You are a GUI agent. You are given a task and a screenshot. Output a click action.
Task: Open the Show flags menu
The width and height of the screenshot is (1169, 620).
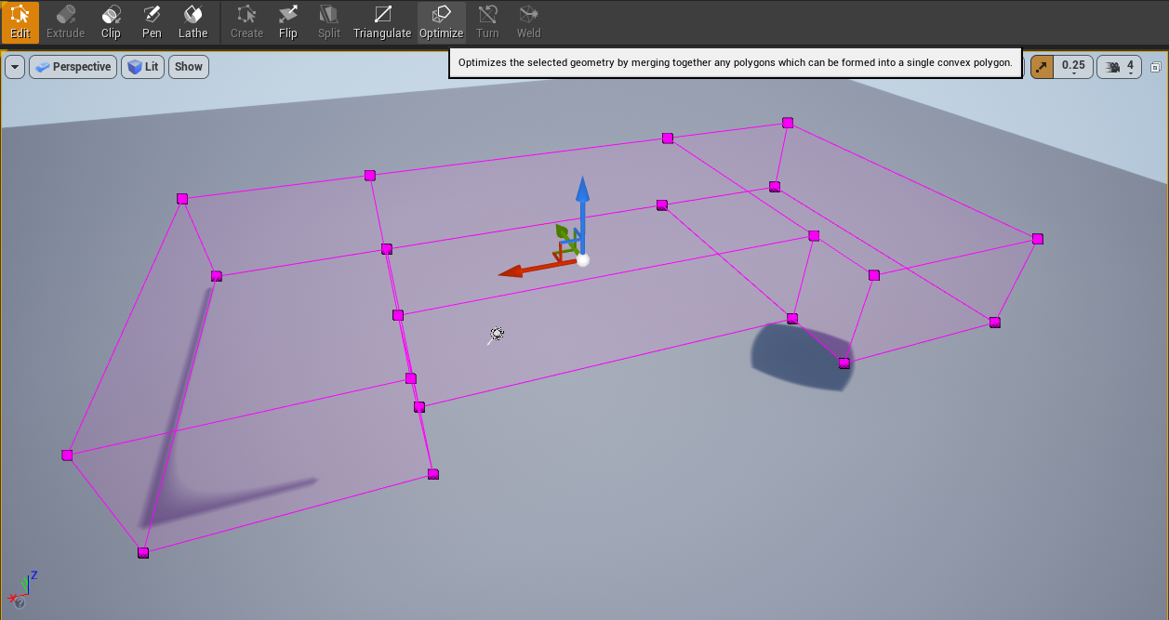(188, 66)
